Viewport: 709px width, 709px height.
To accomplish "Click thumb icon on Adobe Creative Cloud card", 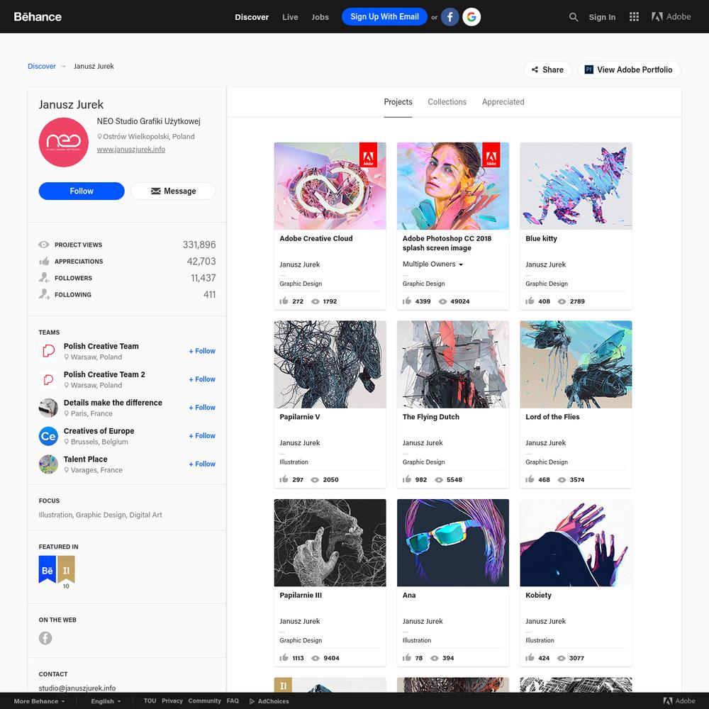I will coord(284,301).
